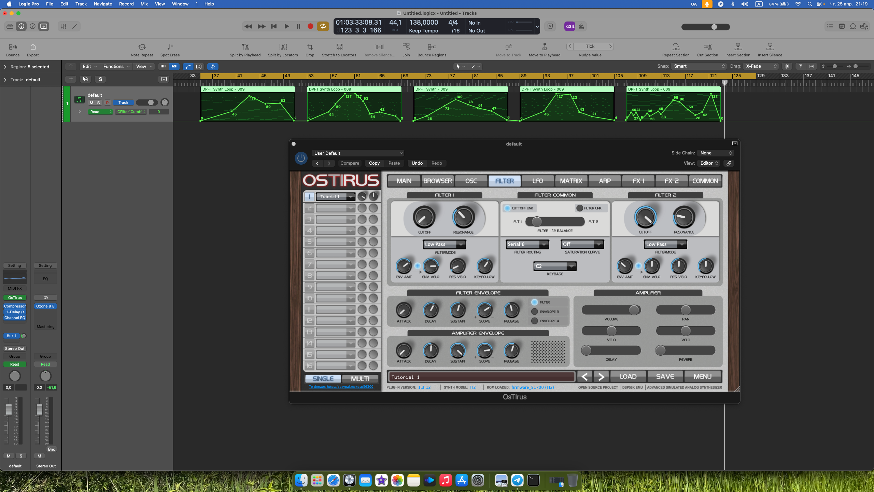Click the SAVE preset button

(665, 377)
